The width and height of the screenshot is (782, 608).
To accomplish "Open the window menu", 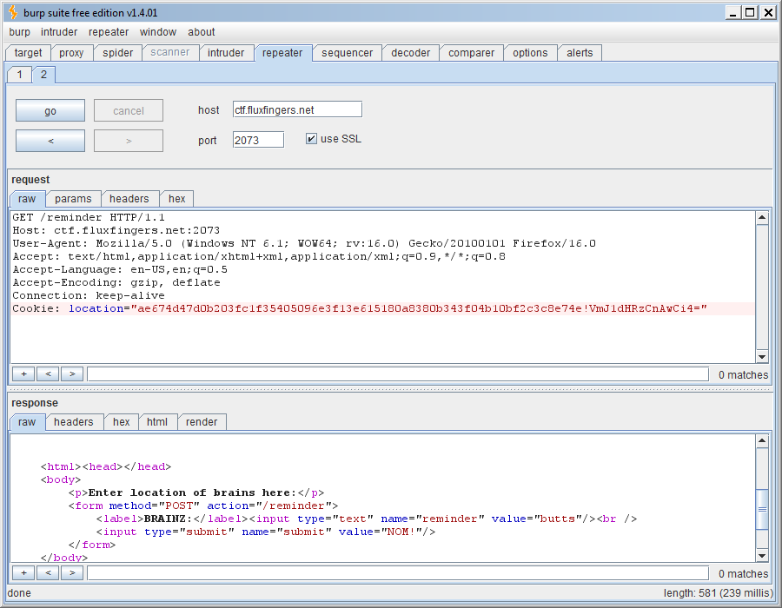I will [x=158, y=32].
